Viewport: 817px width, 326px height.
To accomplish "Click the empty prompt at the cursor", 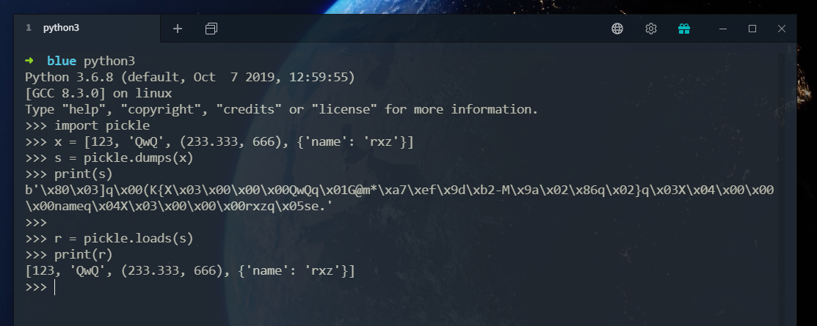I will [54, 287].
